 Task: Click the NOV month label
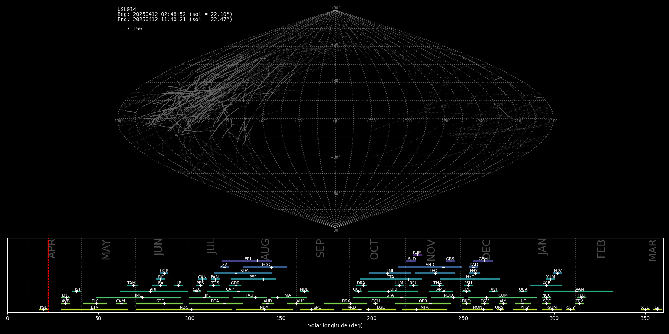click(431, 250)
